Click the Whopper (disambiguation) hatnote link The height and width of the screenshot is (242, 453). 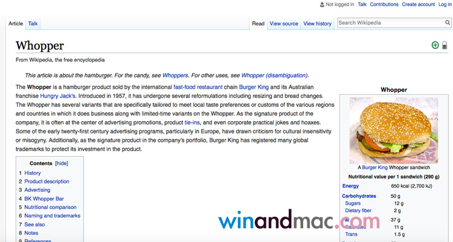[x=274, y=75]
